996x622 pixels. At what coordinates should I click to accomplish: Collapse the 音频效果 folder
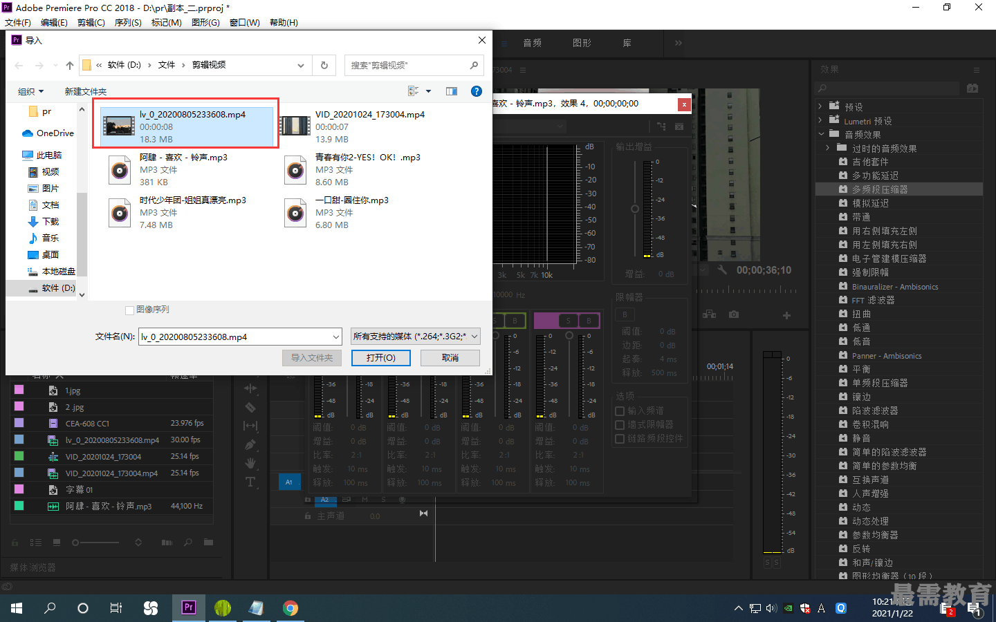coord(821,134)
